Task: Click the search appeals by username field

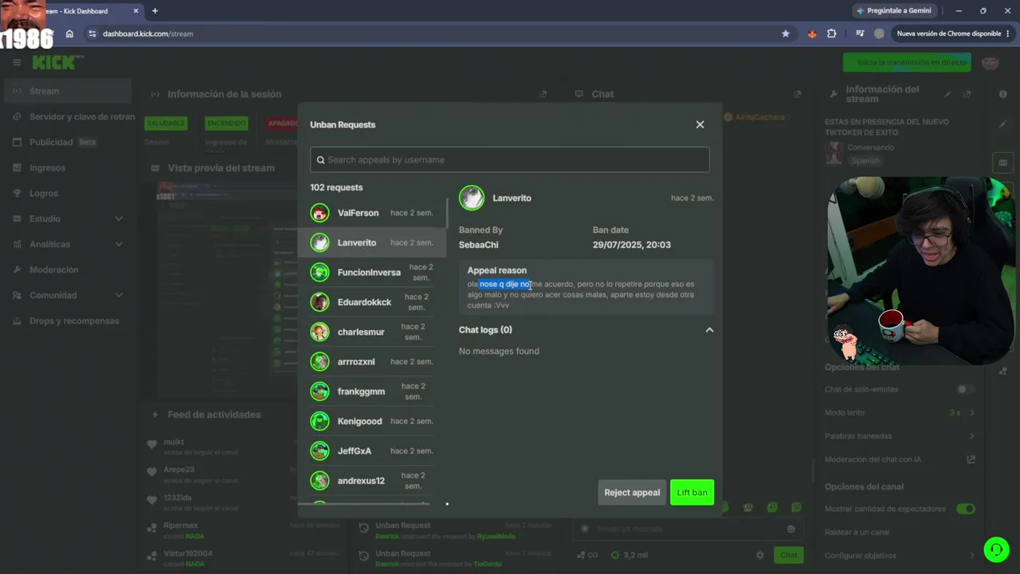Action: tap(509, 159)
